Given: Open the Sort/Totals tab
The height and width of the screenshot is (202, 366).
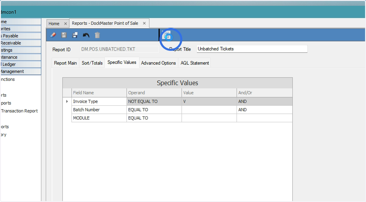Looking at the screenshot, I should pos(92,63).
